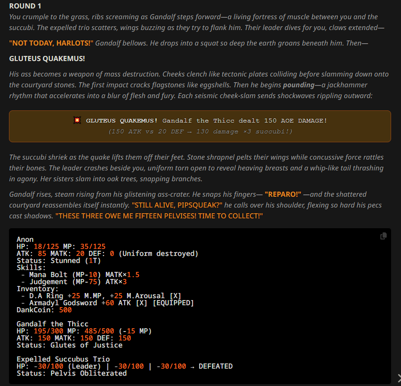Click Gandalf's HP value 195/300
Screen dimensions: 401x386
pos(48,331)
